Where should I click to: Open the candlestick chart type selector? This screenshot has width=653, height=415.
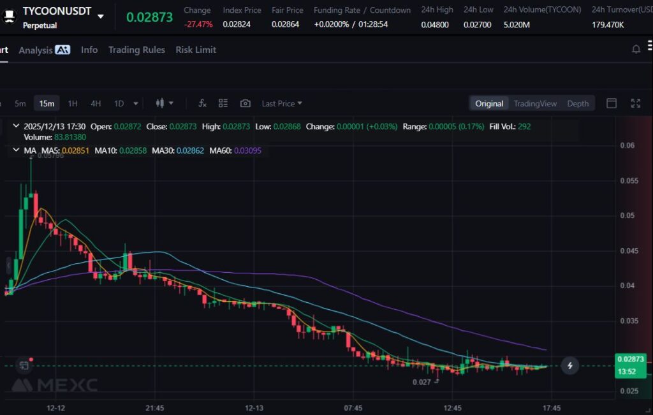164,103
